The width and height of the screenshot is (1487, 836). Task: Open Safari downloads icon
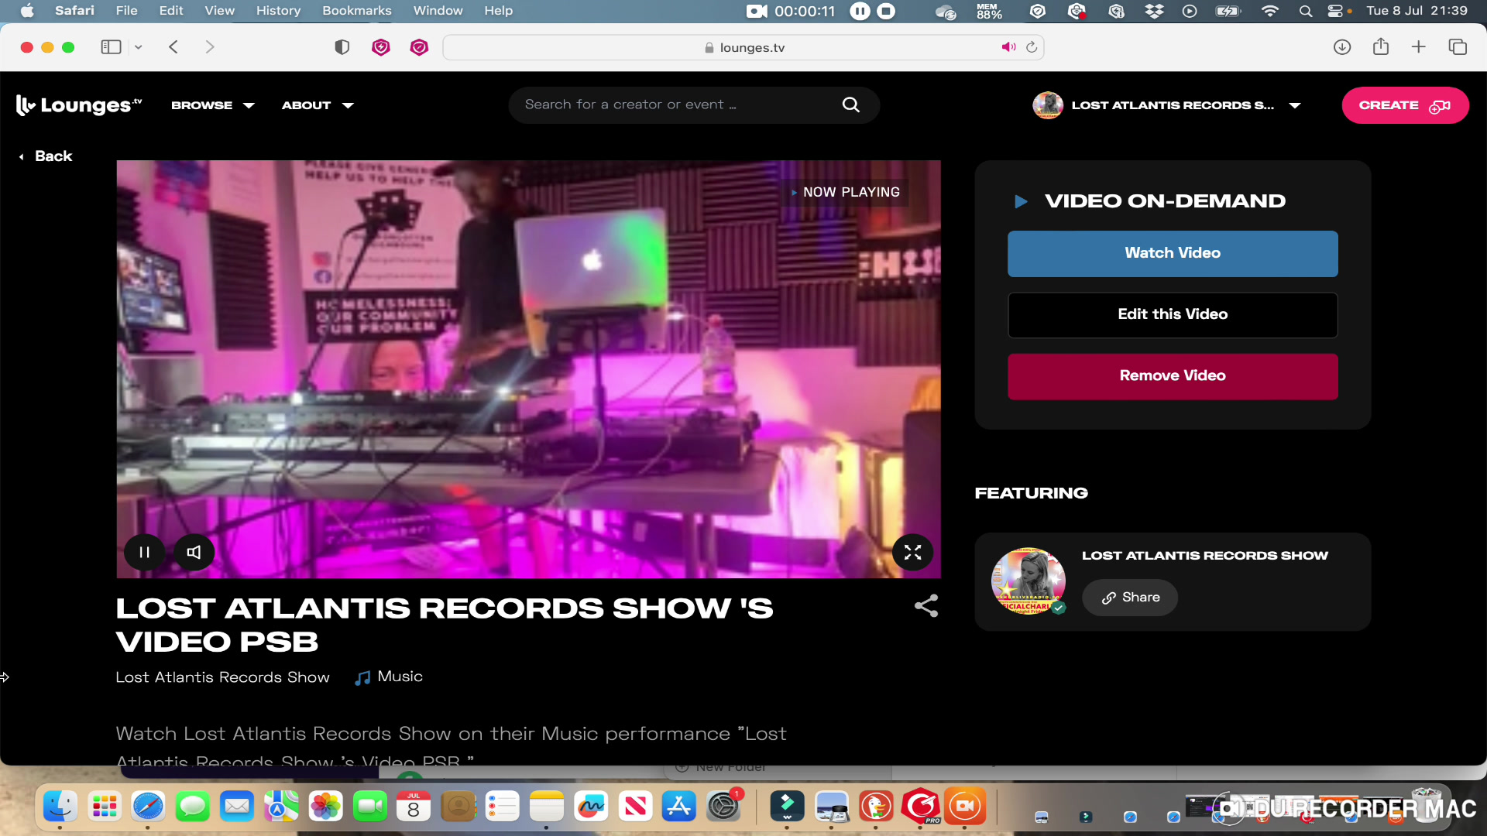1342,47
